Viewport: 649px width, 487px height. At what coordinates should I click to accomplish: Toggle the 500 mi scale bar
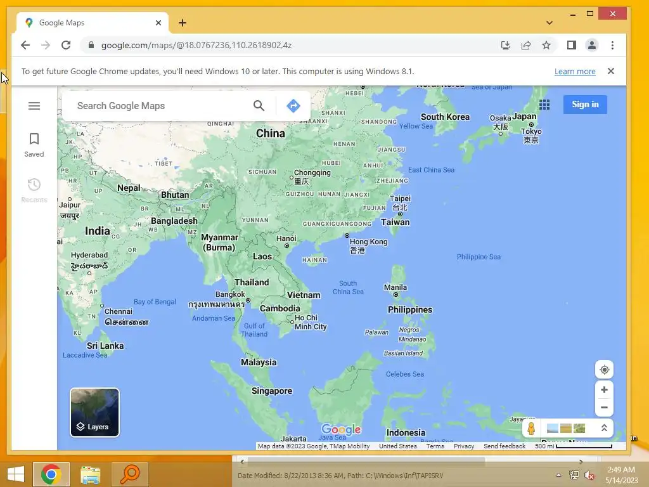tap(573, 446)
